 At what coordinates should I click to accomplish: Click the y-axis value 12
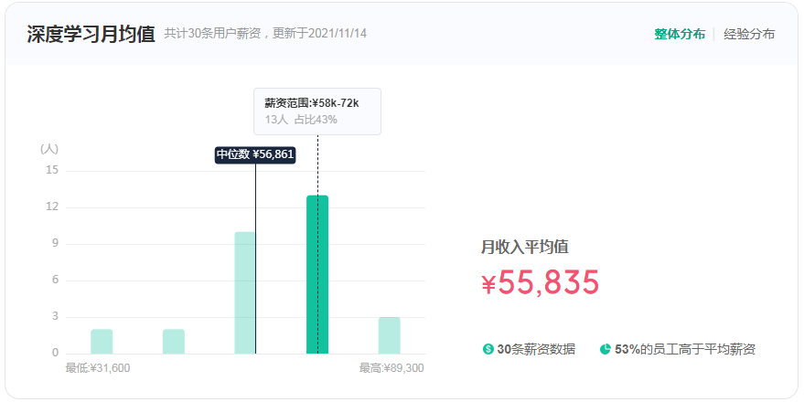pyautogui.click(x=52, y=206)
